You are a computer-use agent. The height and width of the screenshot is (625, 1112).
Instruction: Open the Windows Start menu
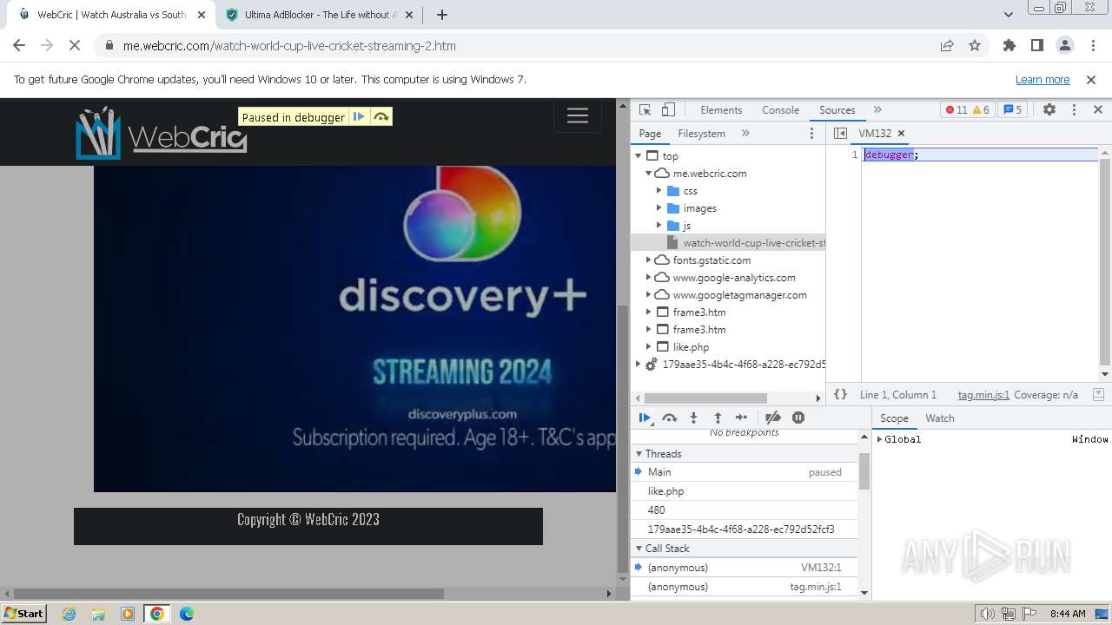(24, 613)
